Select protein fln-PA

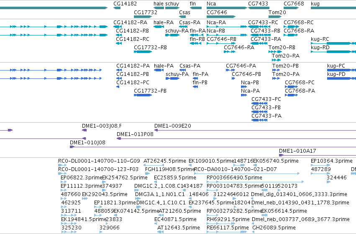[x=200, y=74]
